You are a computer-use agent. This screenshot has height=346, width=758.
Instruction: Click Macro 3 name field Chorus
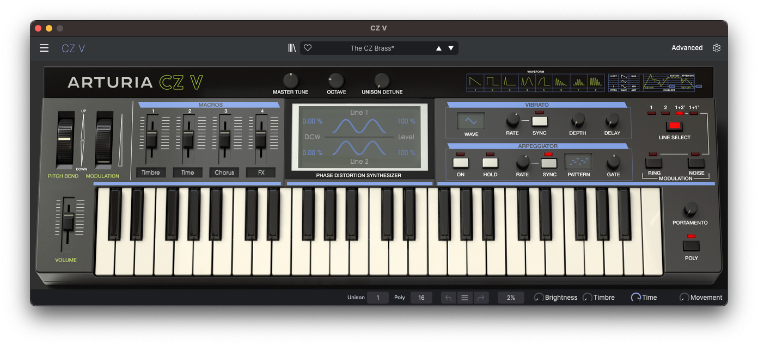click(224, 172)
